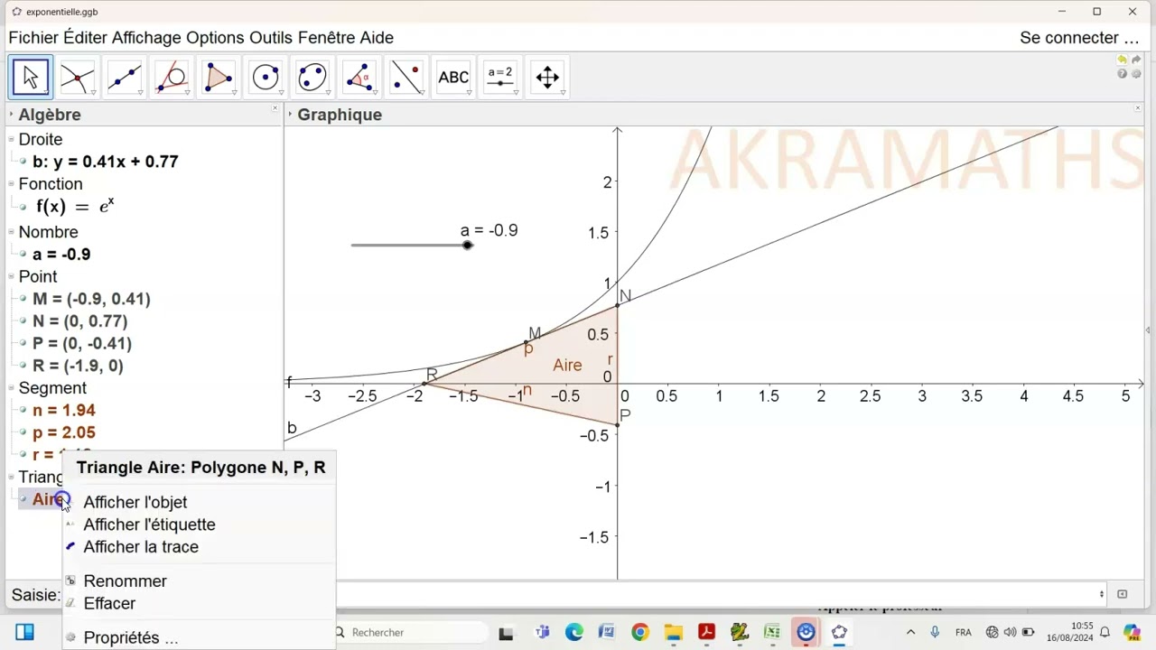Viewport: 1156px width, 650px height.
Task: Select the Angle tool
Action: 359,78
